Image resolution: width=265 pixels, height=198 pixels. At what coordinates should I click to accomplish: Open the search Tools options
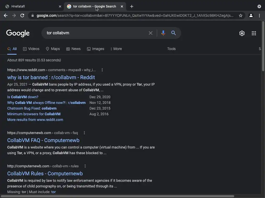[171, 49]
